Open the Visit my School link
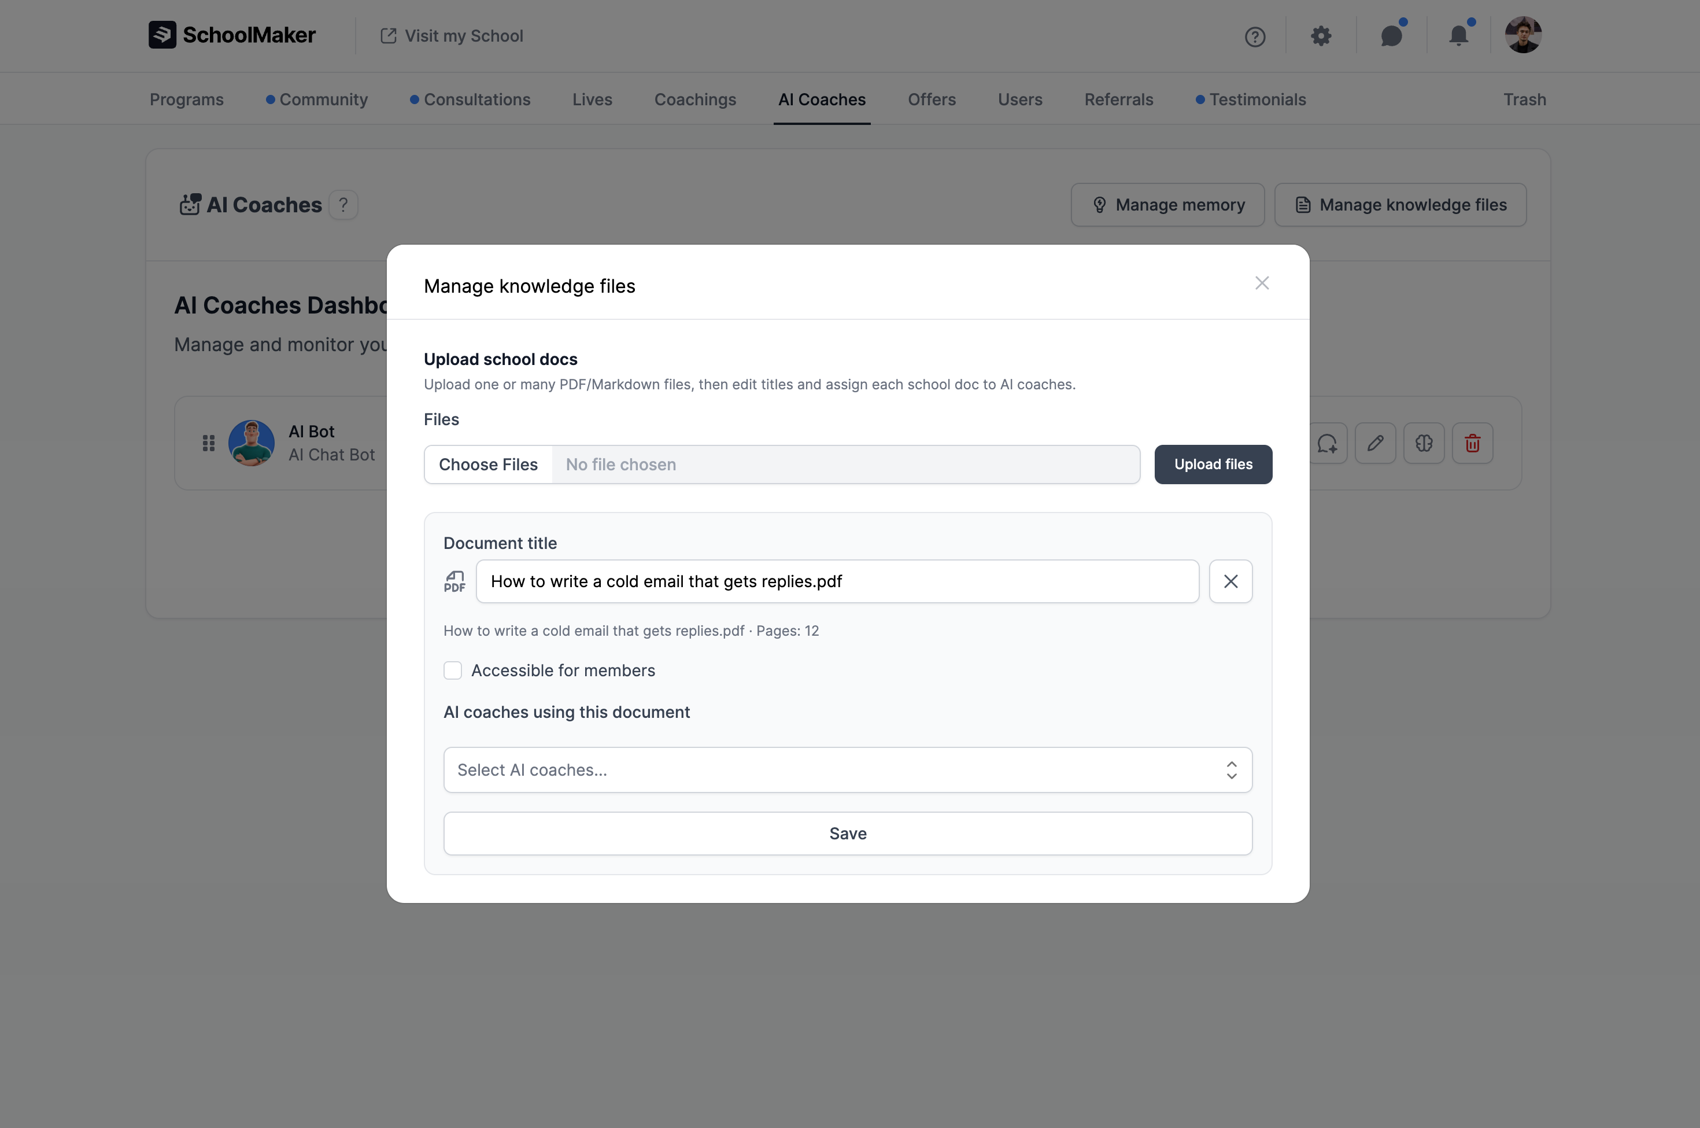The image size is (1700, 1128). click(452, 36)
